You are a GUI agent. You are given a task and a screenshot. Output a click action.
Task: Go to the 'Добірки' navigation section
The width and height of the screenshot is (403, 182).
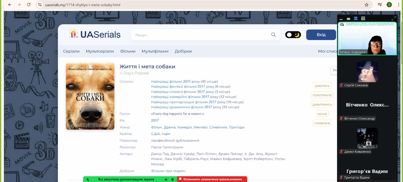coord(183,51)
